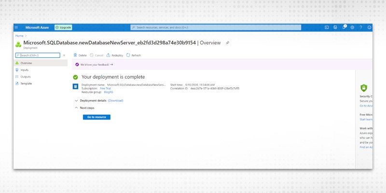Click the Upgrade button
This screenshot has width=386, height=193.
pyautogui.click(x=63, y=28)
